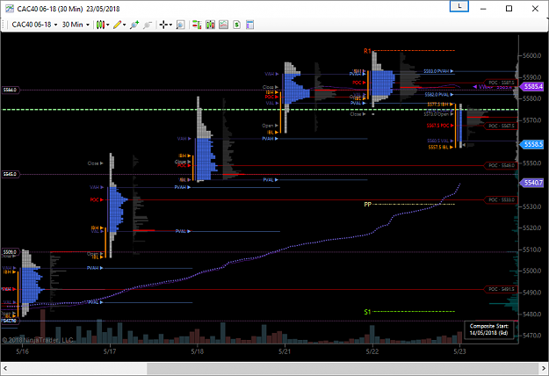The height and width of the screenshot is (376, 549).
Task: Click the orange 5557.5 IBL label
Action: pos(441,148)
